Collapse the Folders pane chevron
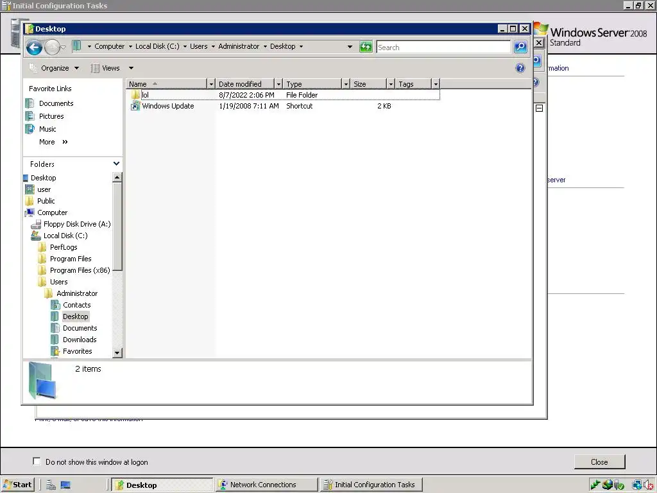Viewport: 657px width, 493px height. point(117,164)
